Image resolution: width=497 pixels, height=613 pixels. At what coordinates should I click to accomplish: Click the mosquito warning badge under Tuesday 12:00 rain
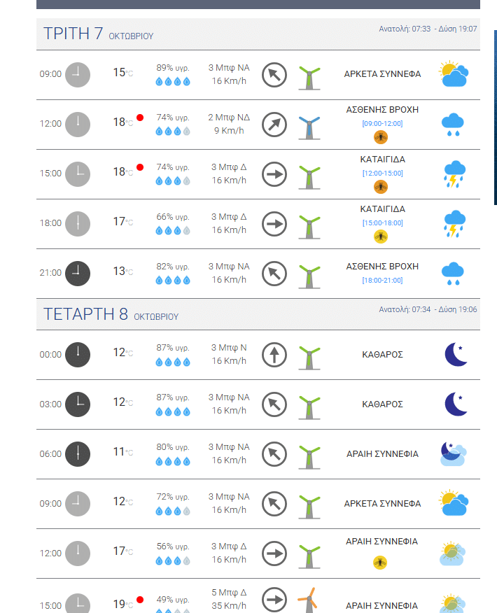pos(381,136)
